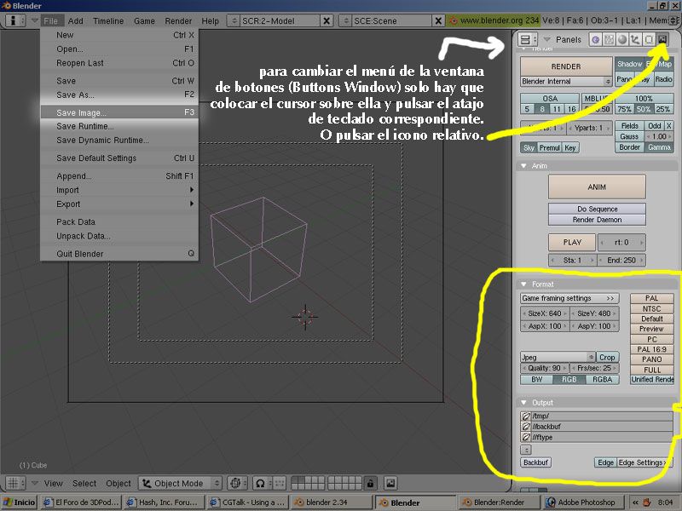
Task: Click the Info window type icon at top left
Action: click(16, 20)
